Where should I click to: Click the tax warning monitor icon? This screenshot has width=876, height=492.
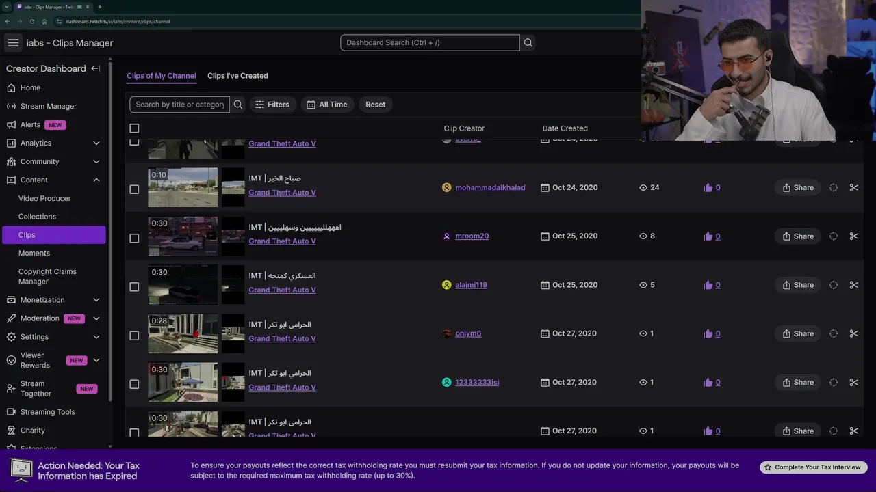[x=21, y=469]
